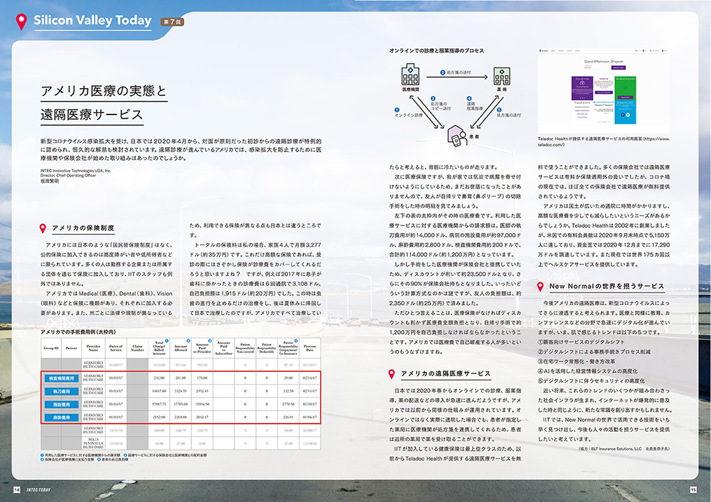The width and height of the screenshot is (711, 502).
Task: Click the note marker on Amount Allowed header
Action: (x=188, y=341)
